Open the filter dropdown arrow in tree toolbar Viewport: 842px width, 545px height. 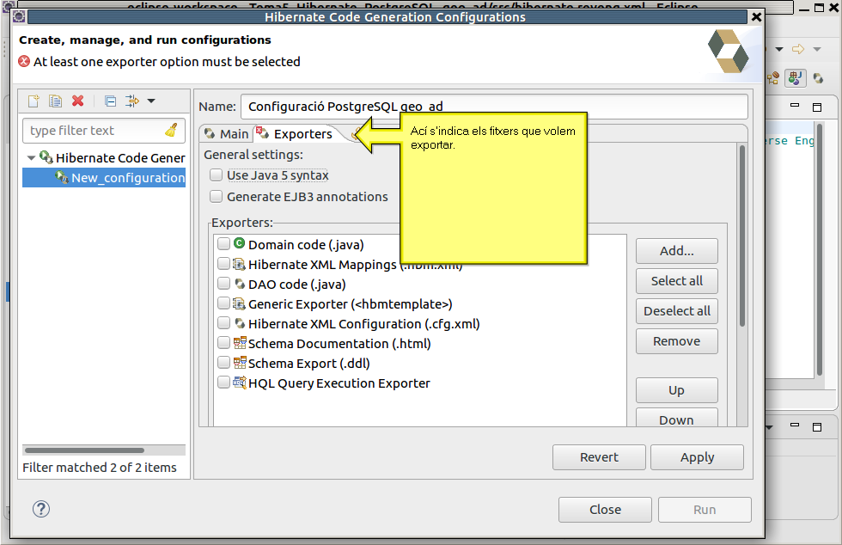pos(151,101)
